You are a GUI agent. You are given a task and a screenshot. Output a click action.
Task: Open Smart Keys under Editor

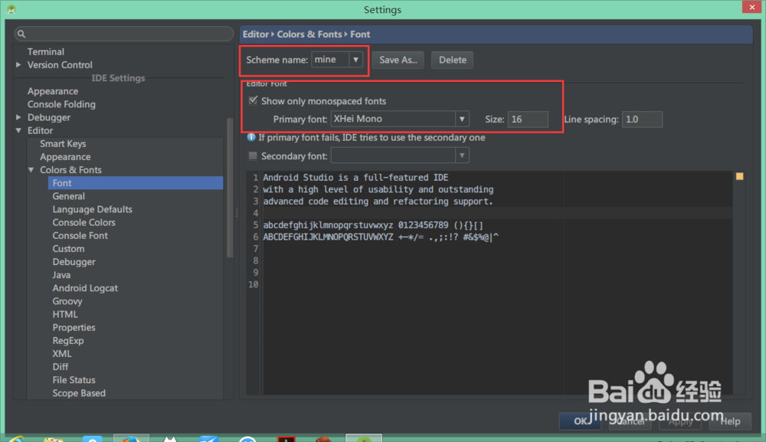coord(63,143)
